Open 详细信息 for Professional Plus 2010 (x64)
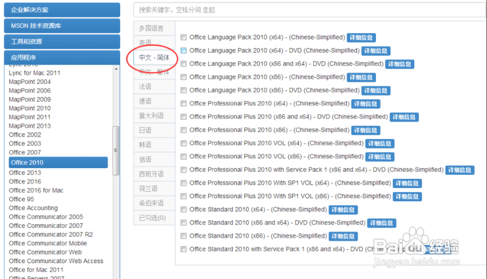487x279 pixels. (366, 103)
